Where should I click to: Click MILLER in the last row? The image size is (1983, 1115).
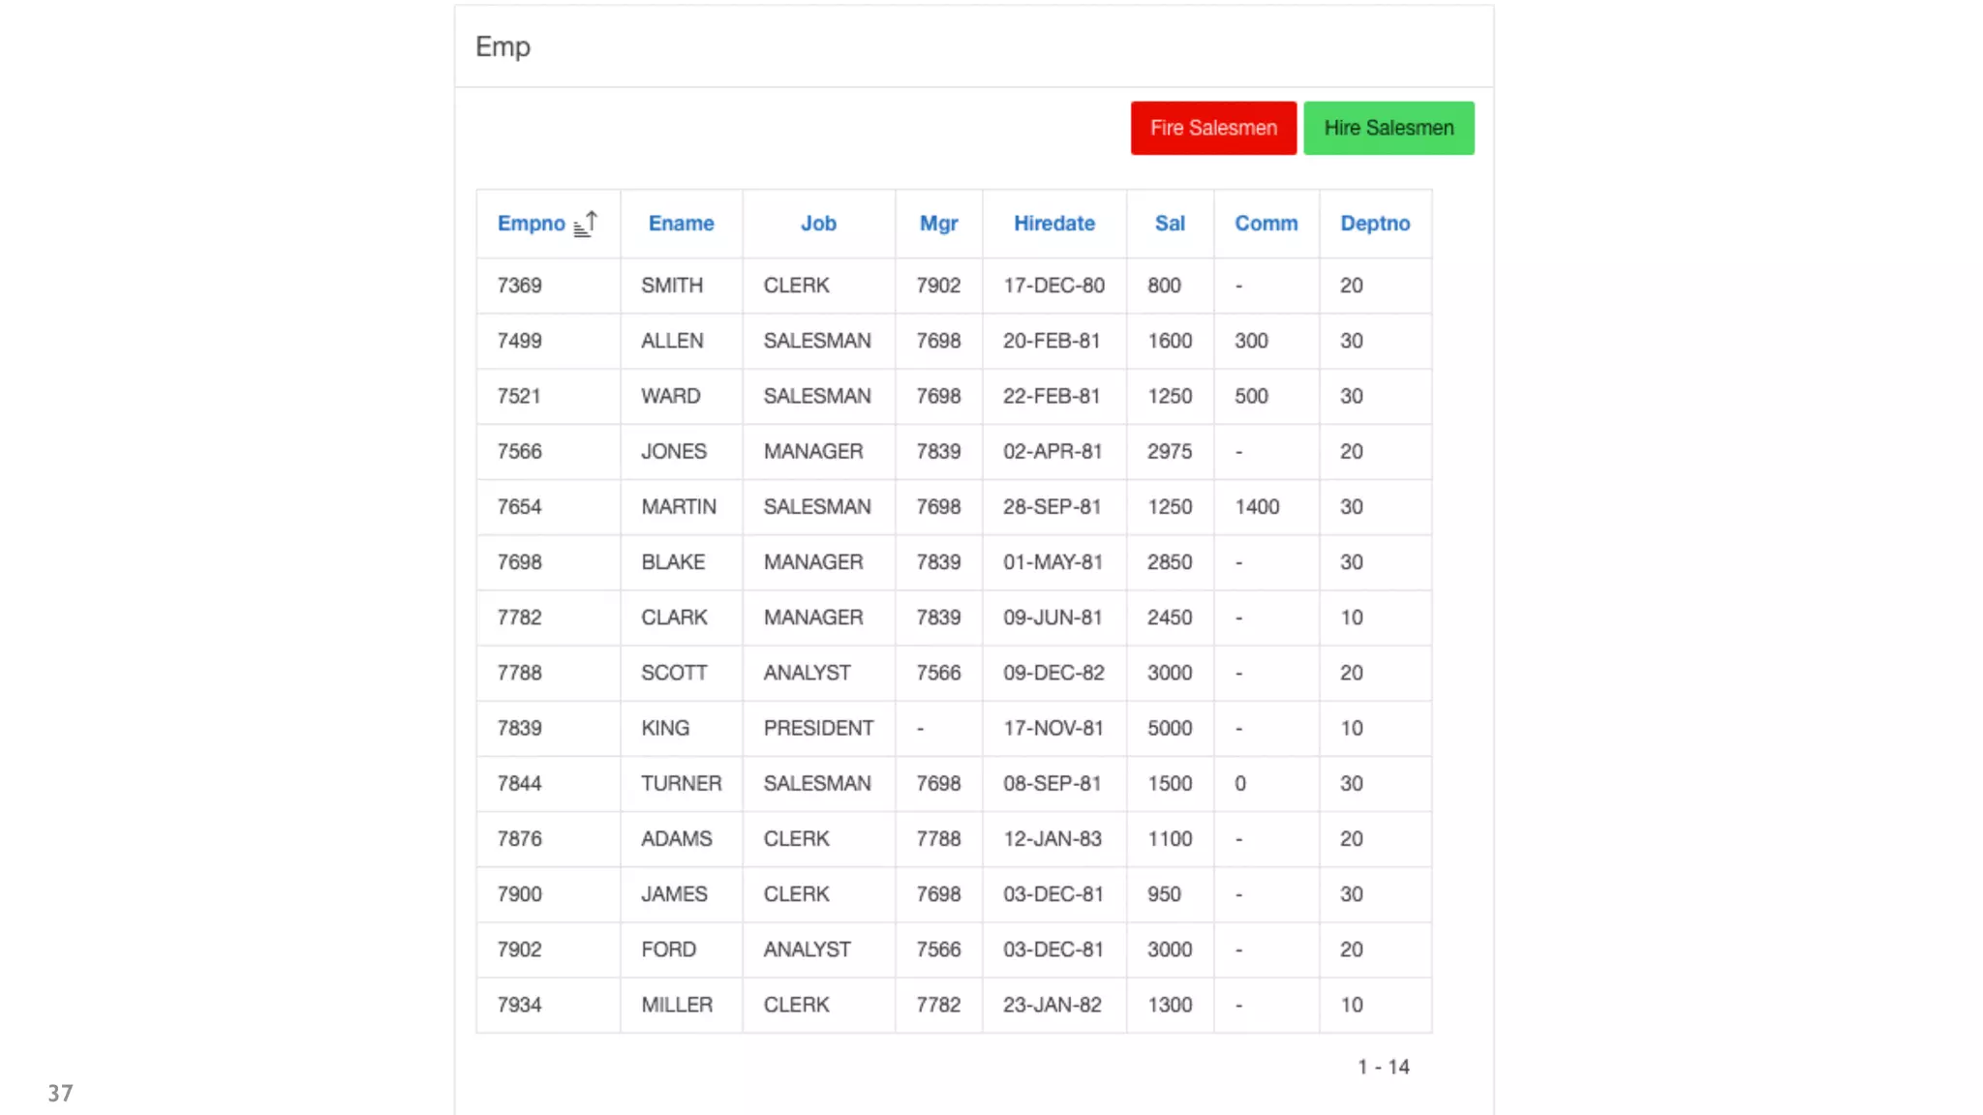(x=676, y=1005)
